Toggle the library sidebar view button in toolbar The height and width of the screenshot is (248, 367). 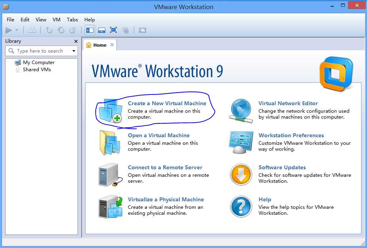90,30
